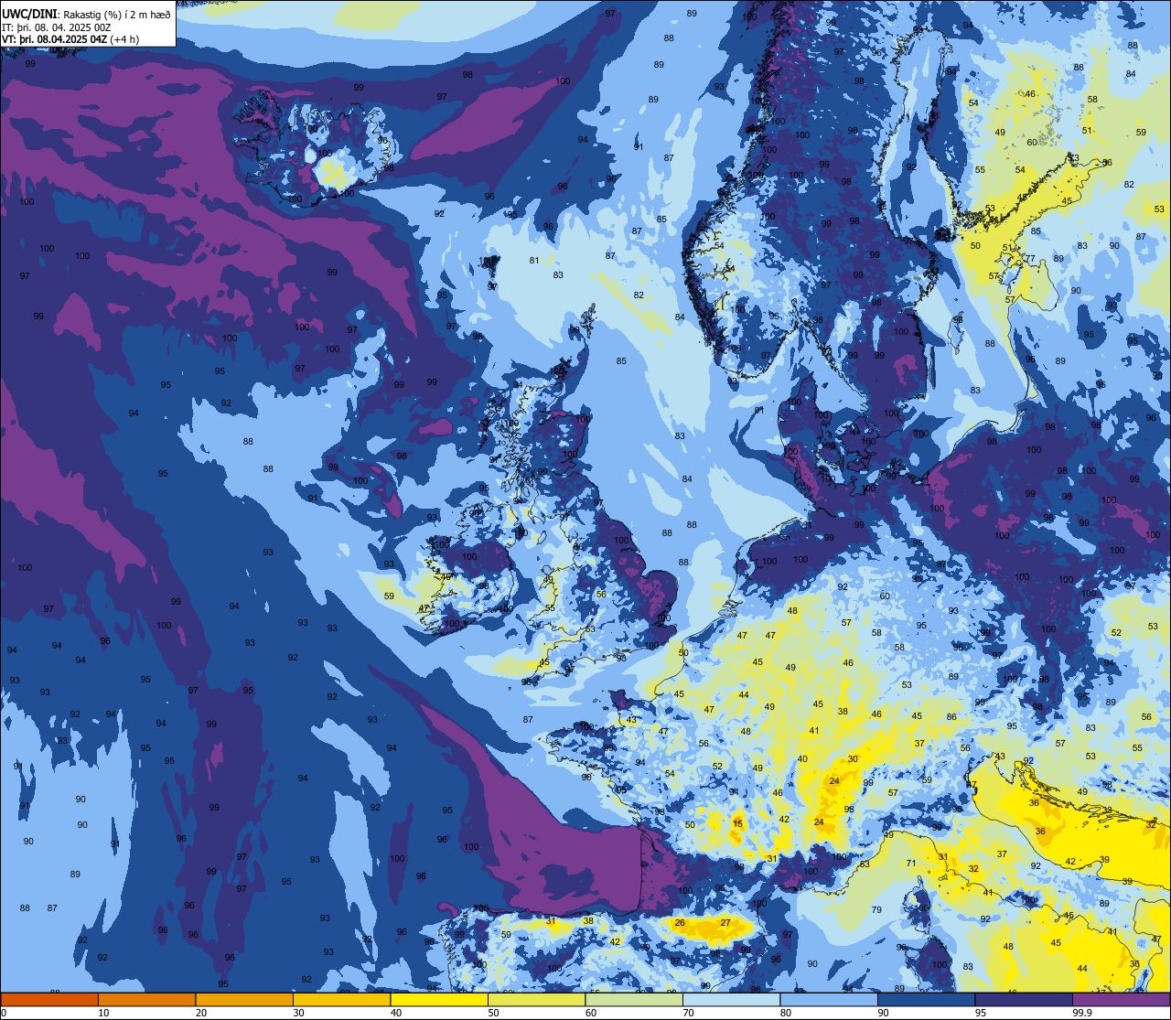This screenshot has height=1020, width=1171.
Task: Click the legend tick label 20
Action: [201, 1013]
